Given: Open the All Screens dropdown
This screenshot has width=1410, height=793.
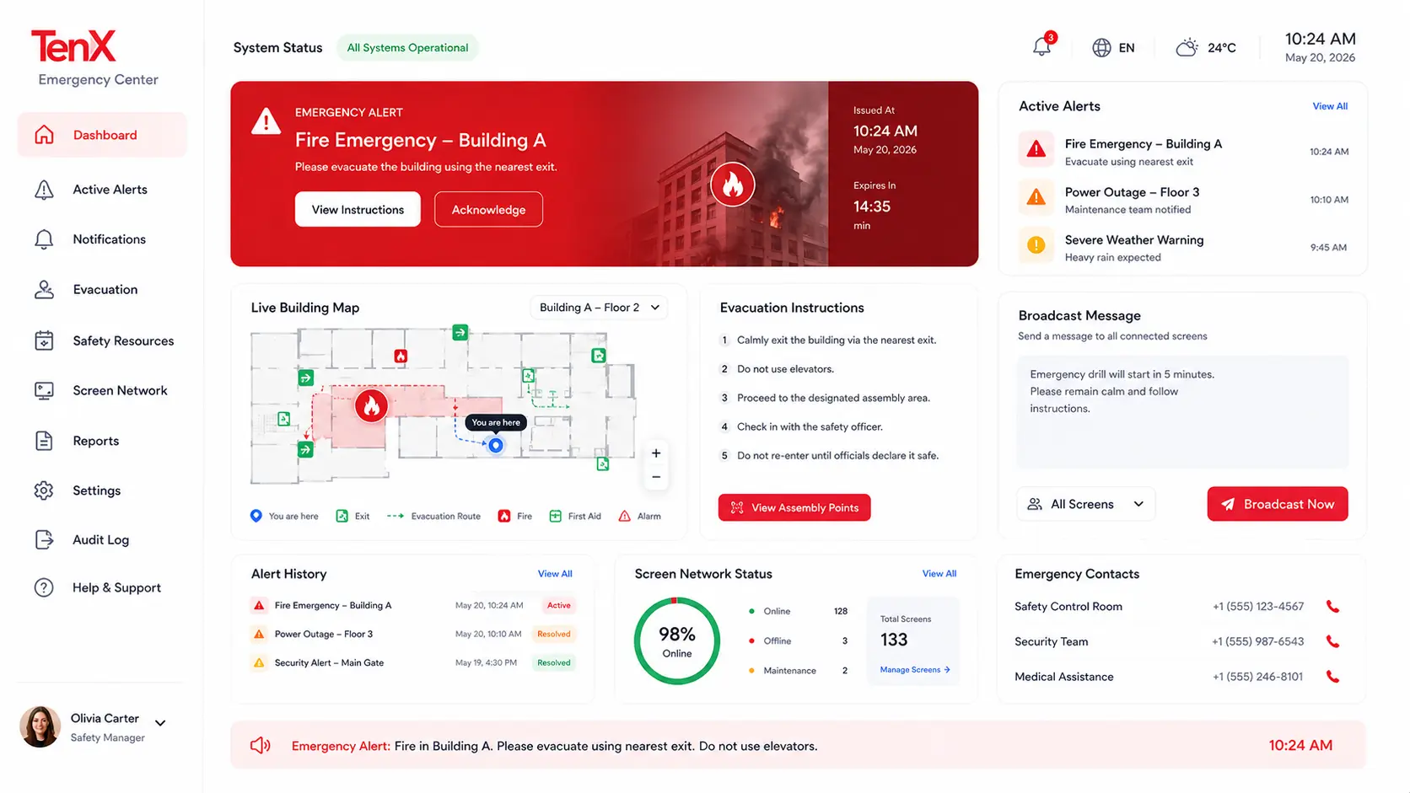Looking at the screenshot, I should 1085,504.
